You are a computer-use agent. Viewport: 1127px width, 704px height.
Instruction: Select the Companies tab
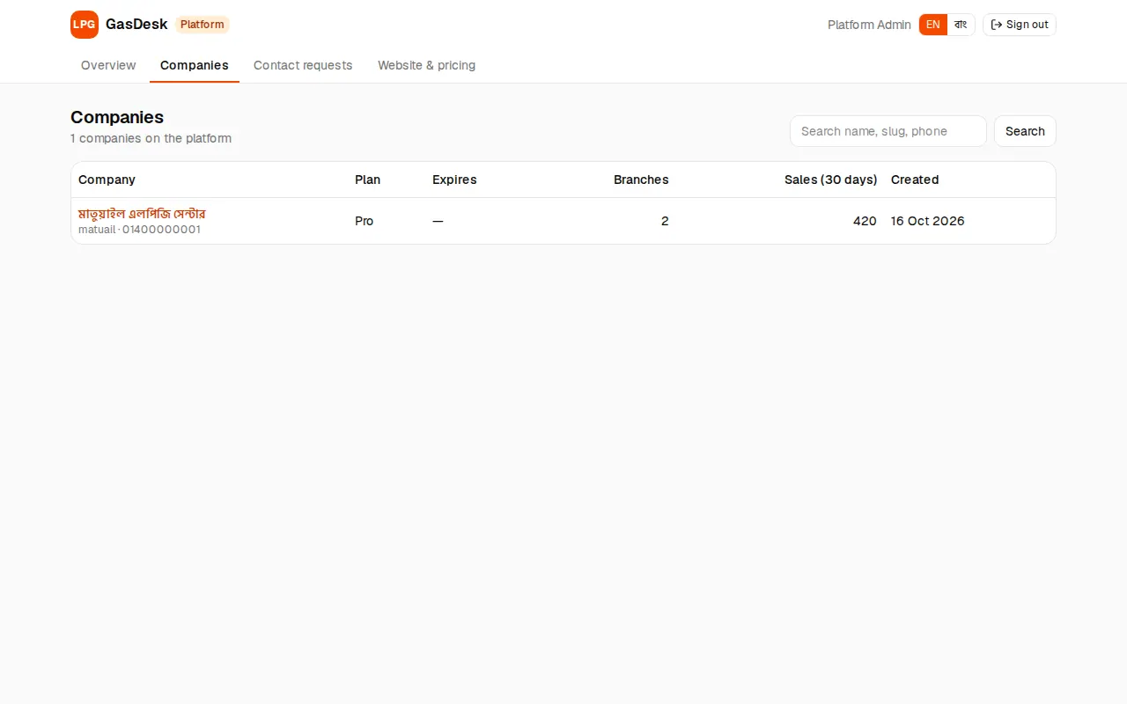tap(195, 65)
